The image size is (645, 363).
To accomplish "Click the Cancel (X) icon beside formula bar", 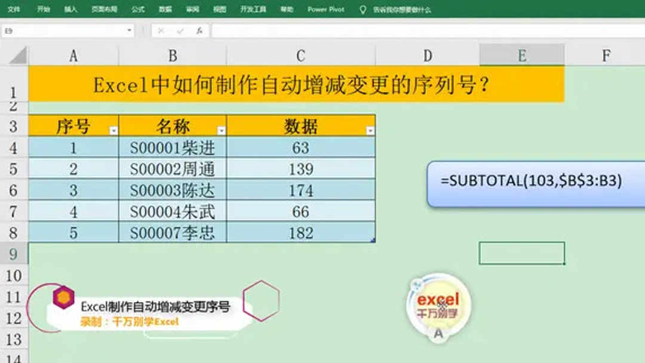I will 161,29.
